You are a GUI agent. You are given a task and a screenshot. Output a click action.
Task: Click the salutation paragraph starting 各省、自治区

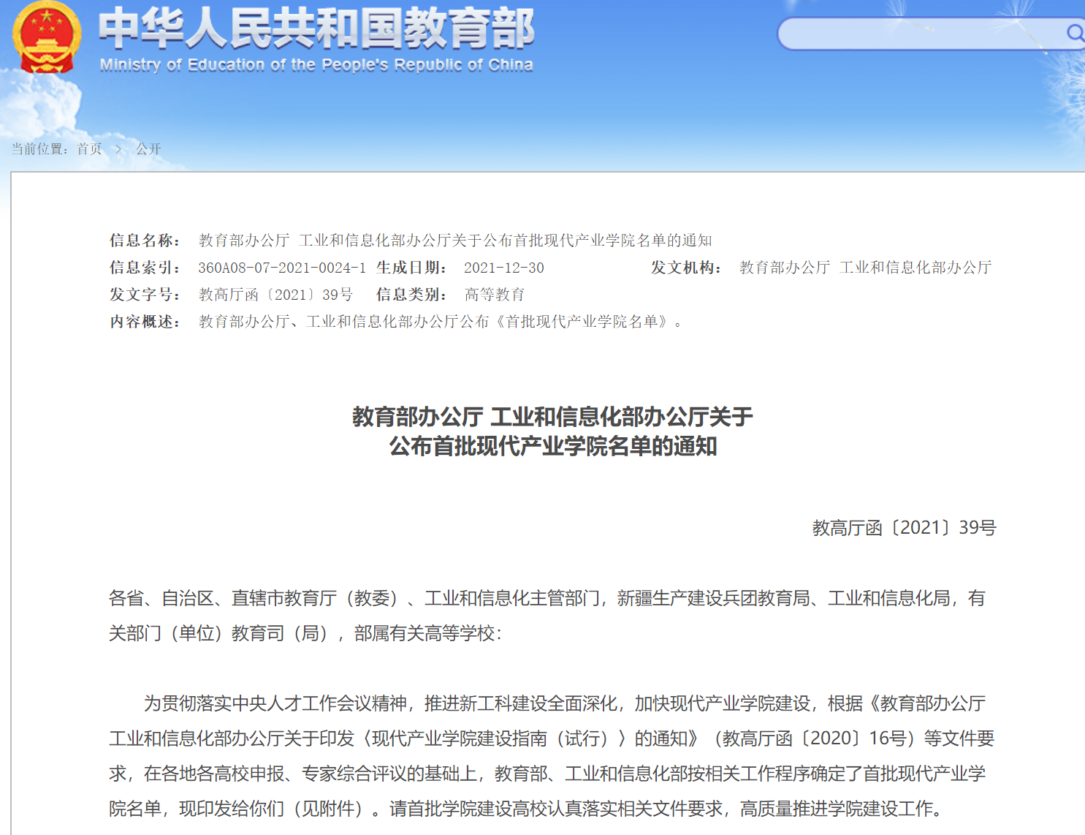coord(547,616)
